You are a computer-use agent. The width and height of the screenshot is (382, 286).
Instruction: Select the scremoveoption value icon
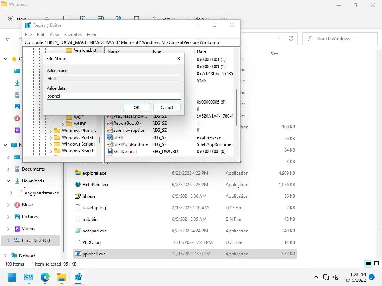click(x=110, y=130)
